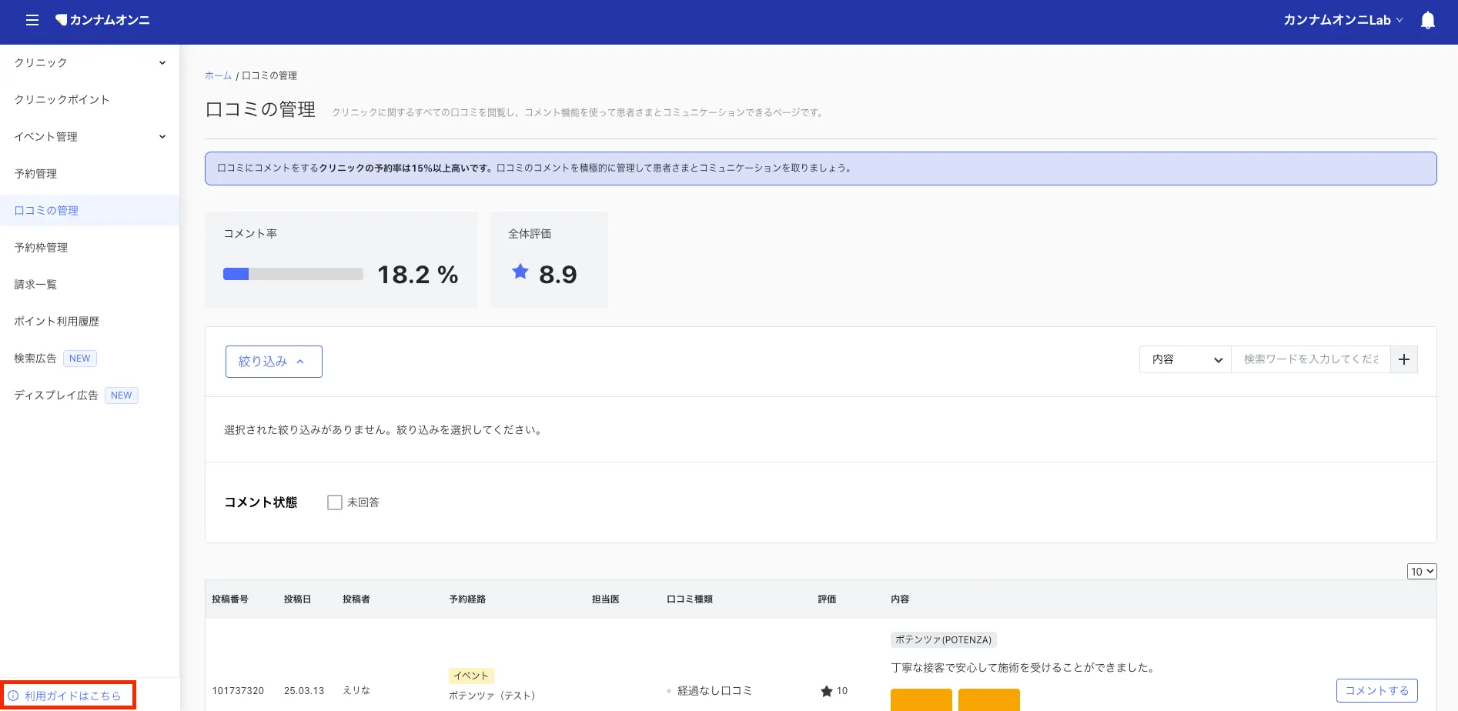Click the search keyword input field
The image size is (1458, 711).
pyautogui.click(x=1311, y=359)
